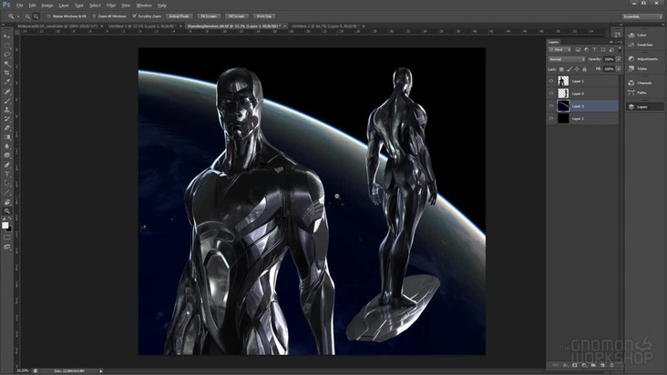Select the Pen tool
Viewport: 667px width, 375px height.
point(6,165)
